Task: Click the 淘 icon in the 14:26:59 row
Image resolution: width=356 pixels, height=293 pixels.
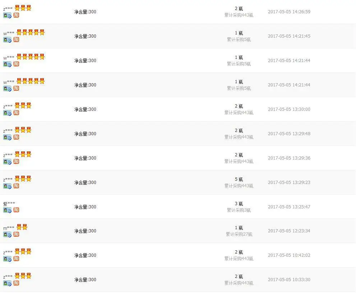Action: click(x=16, y=15)
